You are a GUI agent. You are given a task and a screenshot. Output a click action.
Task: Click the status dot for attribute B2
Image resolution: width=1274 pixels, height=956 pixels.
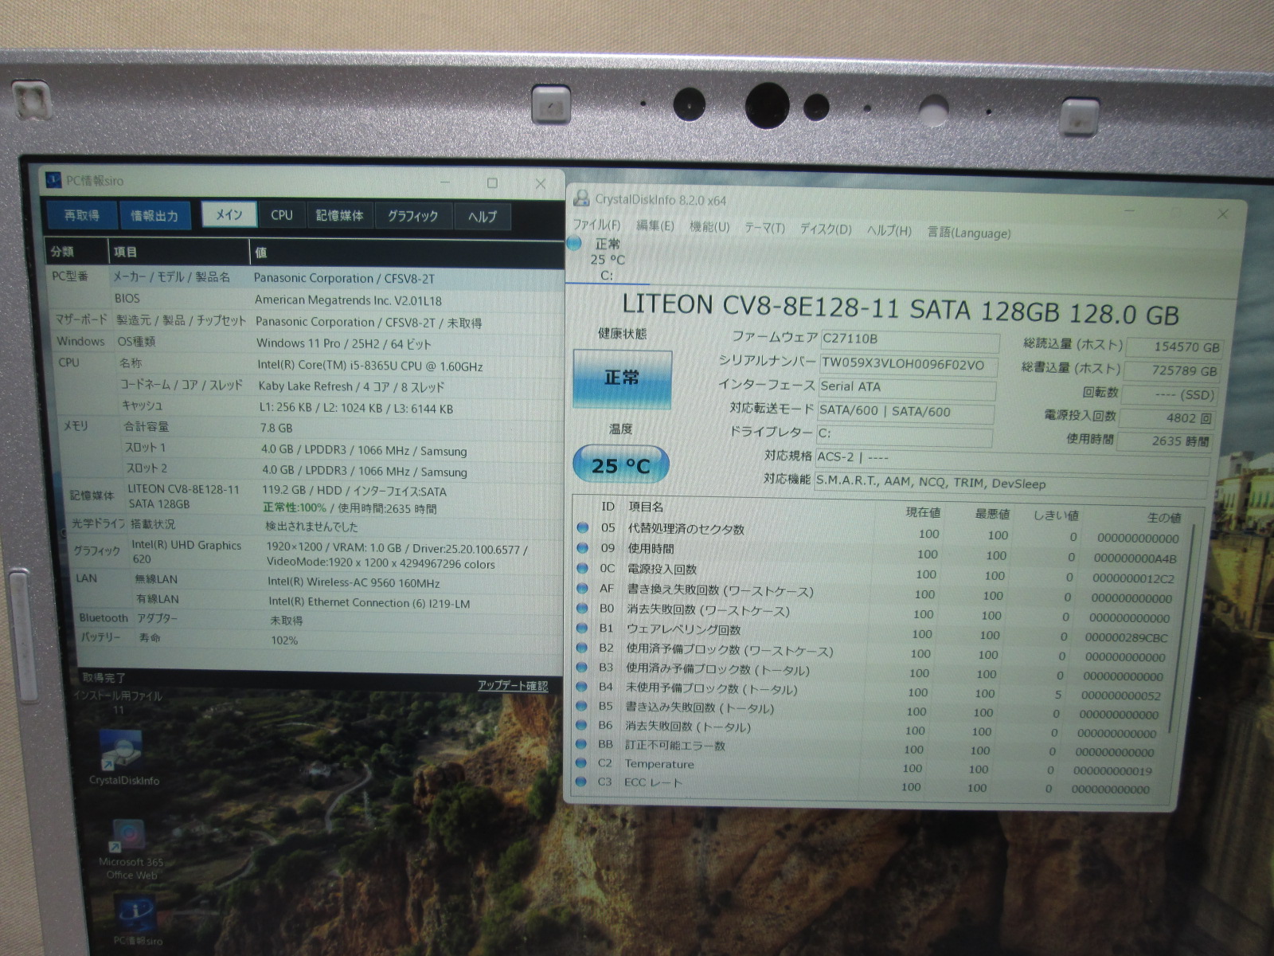coord(582,648)
